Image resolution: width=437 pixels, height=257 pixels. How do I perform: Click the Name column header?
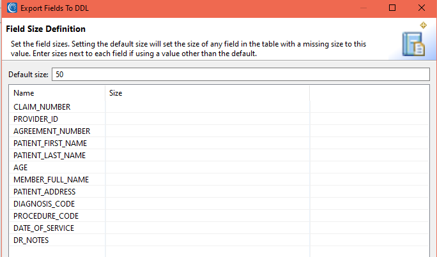point(57,93)
